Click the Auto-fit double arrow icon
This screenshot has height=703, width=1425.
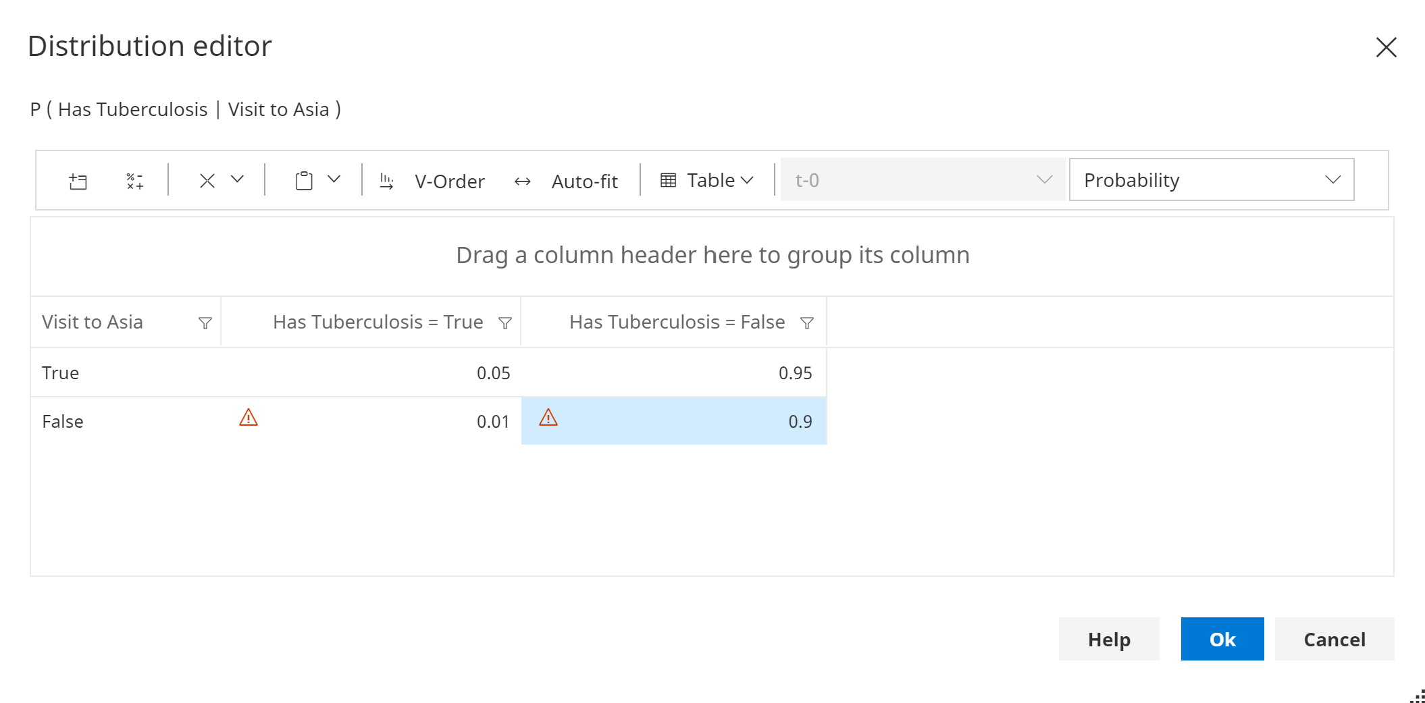522,181
